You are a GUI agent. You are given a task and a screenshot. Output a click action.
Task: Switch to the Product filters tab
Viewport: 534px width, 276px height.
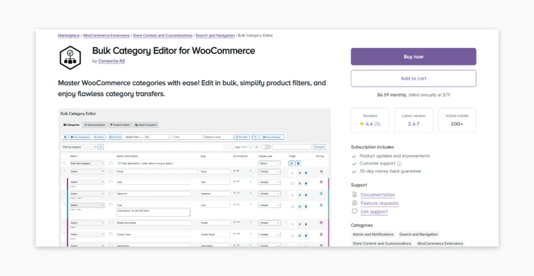[x=120, y=125]
